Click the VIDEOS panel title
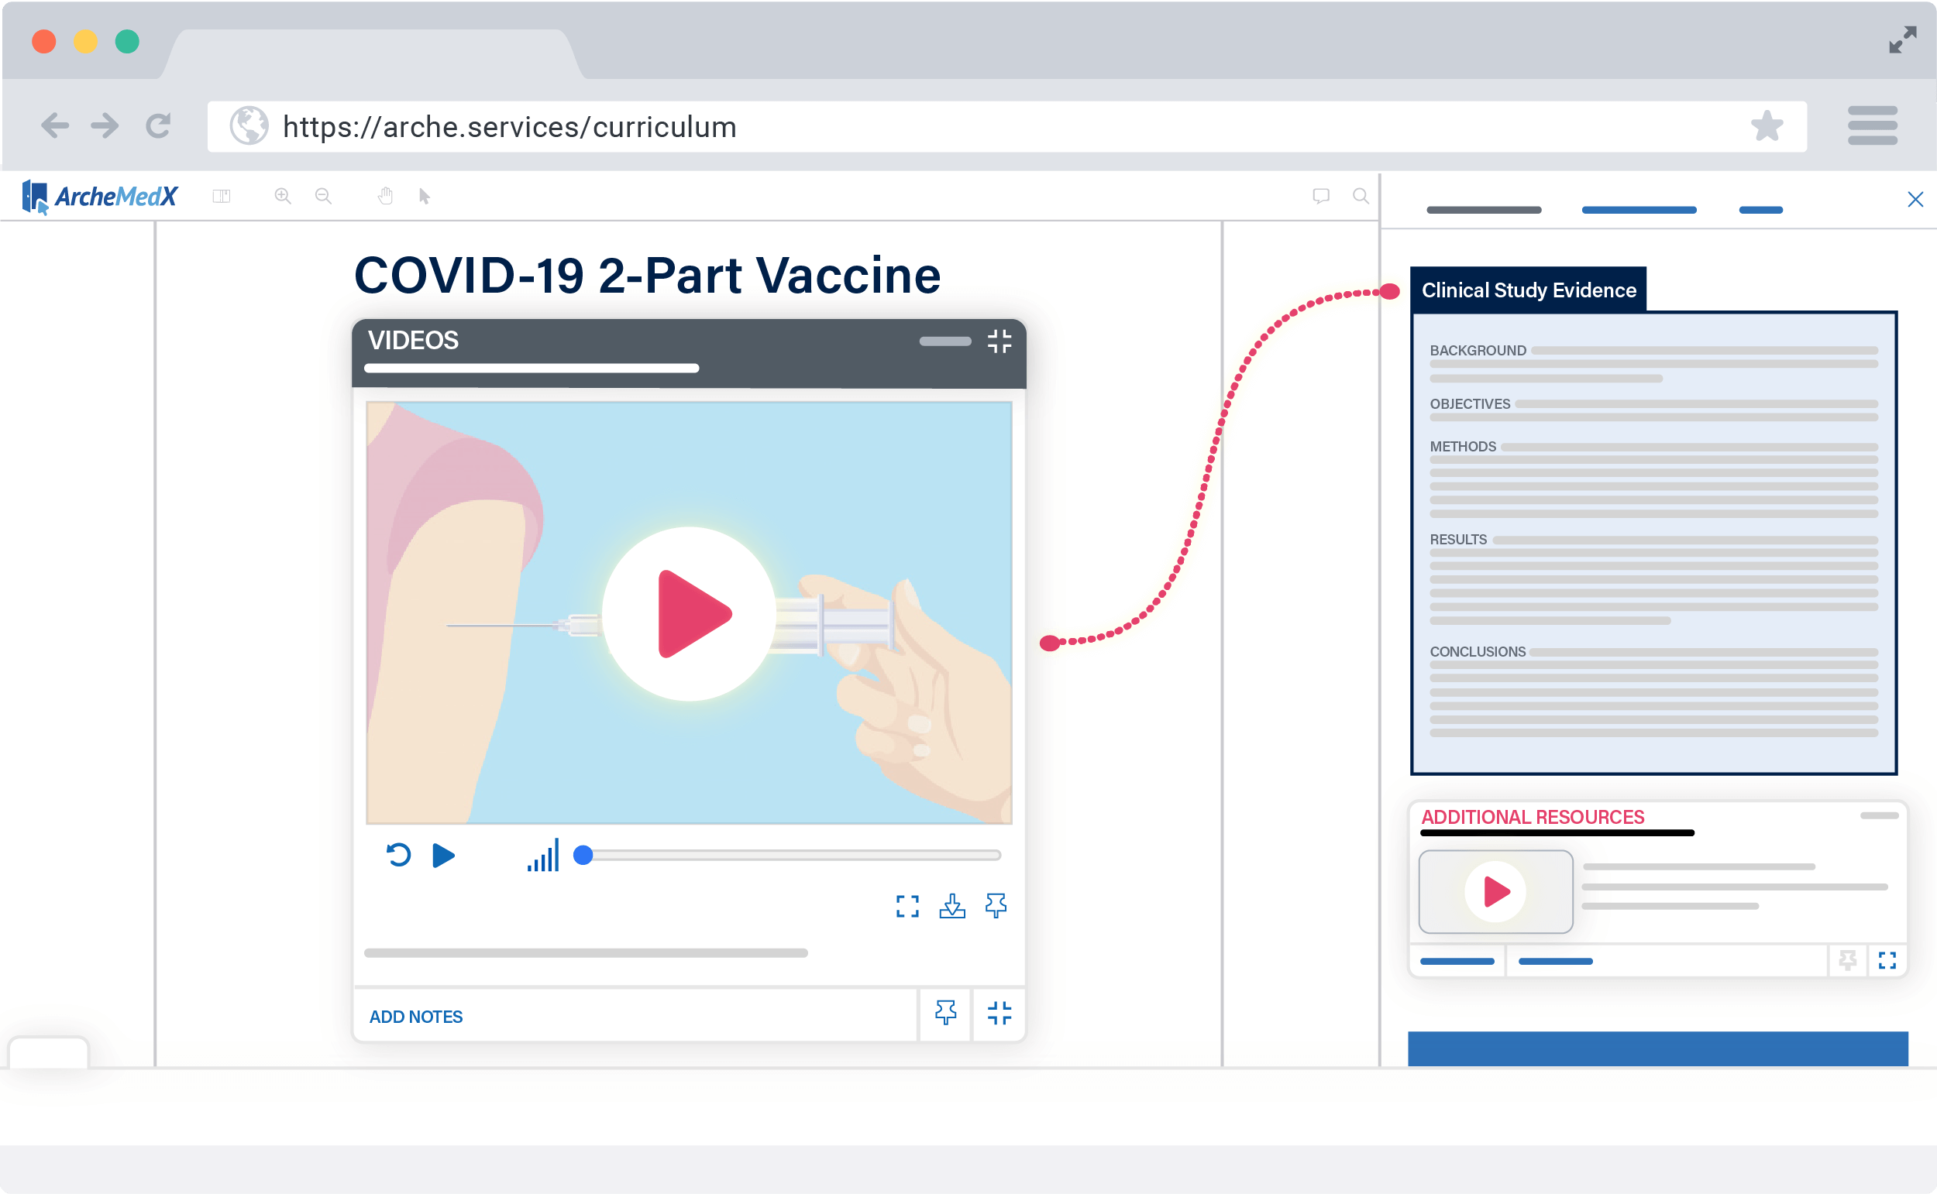The width and height of the screenshot is (1937, 1194). (413, 341)
